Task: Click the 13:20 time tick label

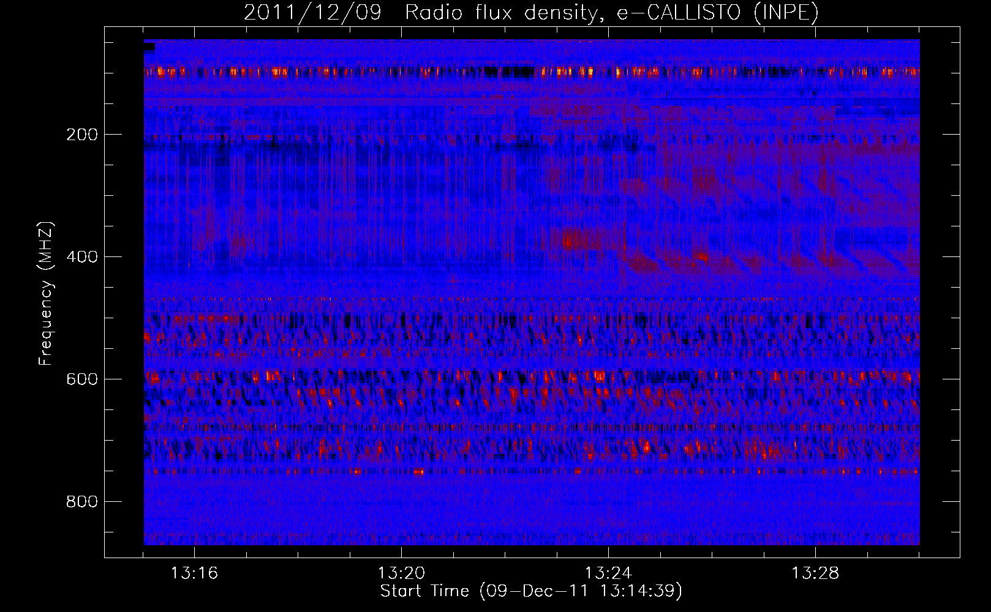Action: coord(401,573)
